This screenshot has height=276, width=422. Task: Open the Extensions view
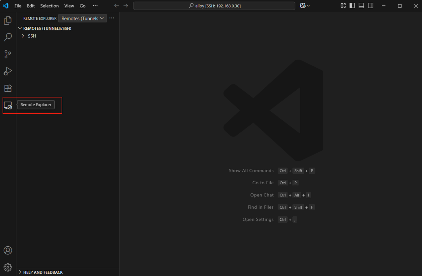click(8, 88)
